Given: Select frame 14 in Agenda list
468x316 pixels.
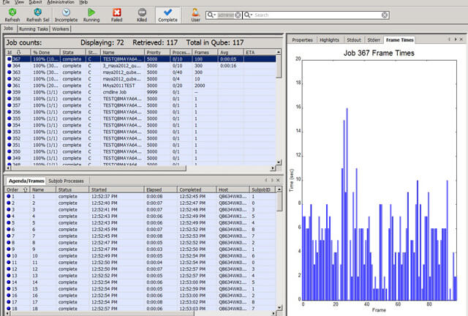Looking at the screenshot, I should coord(140,282).
